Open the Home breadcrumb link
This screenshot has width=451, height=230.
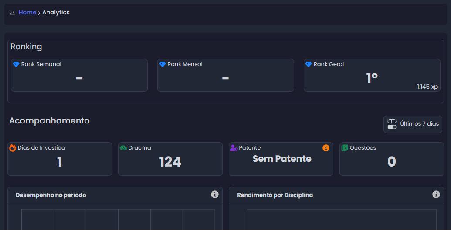pyautogui.click(x=27, y=13)
